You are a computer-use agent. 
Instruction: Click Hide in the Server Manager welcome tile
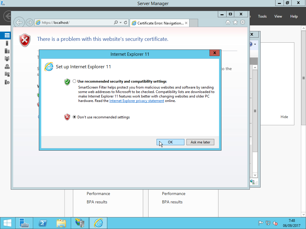click(x=284, y=117)
